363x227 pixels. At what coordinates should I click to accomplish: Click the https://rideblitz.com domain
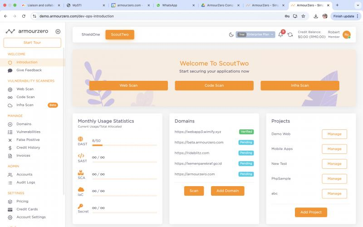[192, 153]
